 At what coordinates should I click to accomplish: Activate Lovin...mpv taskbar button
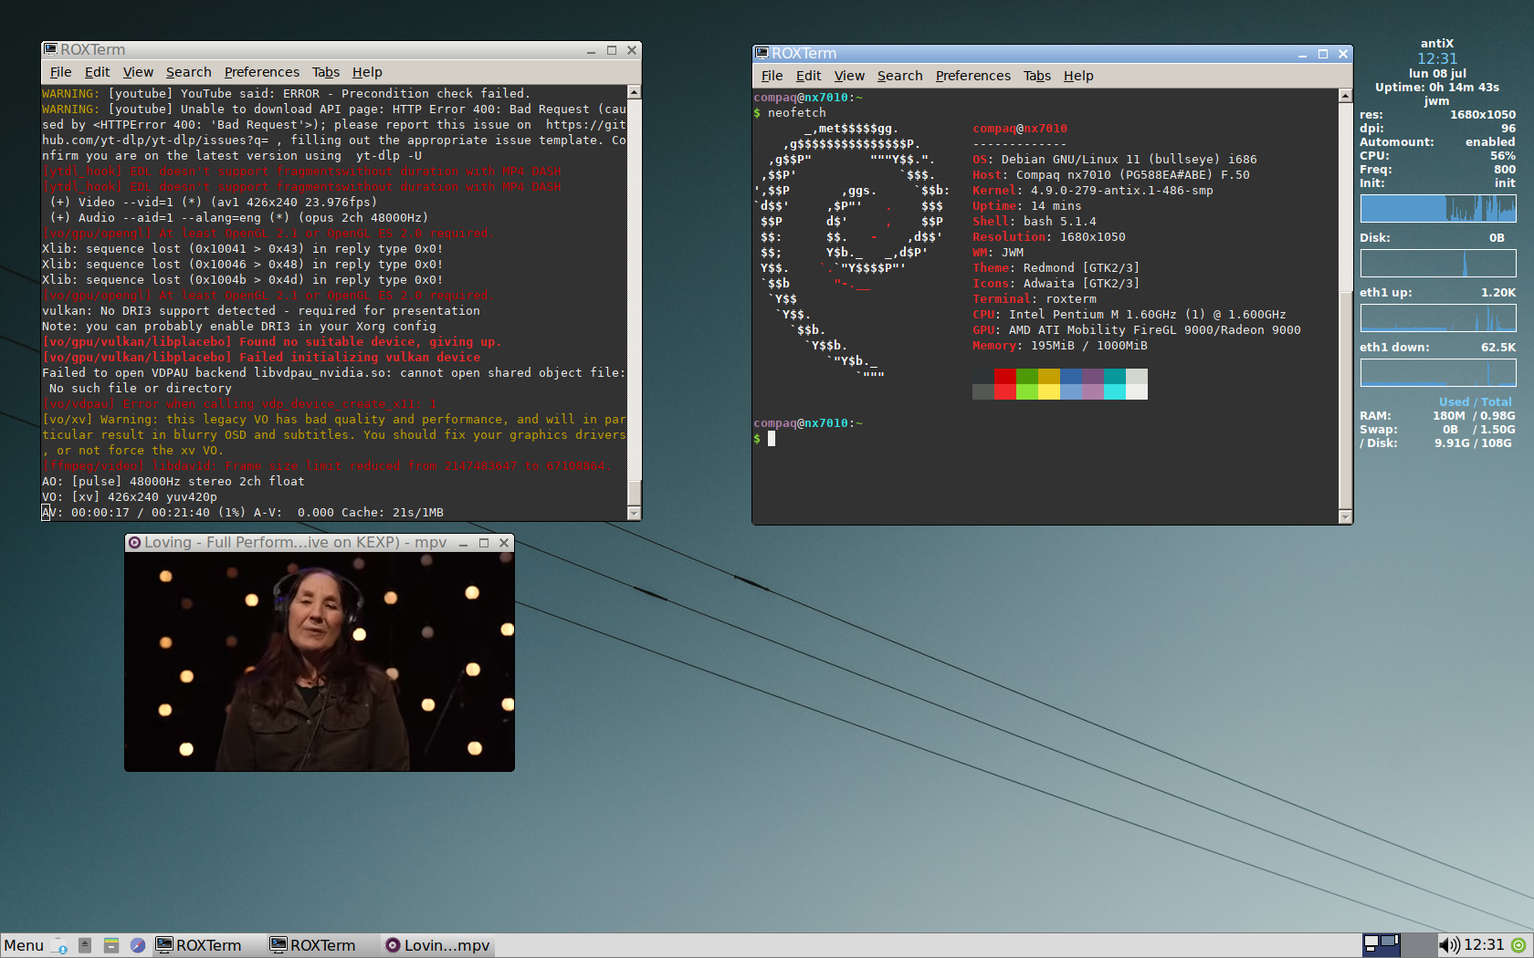pos(437,945)
